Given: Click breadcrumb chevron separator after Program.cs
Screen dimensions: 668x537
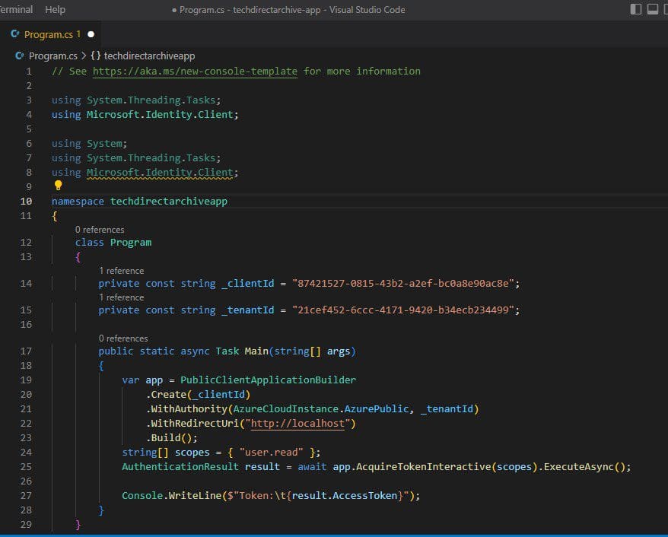Looking at the screenshot, I should tap(84, 56).
